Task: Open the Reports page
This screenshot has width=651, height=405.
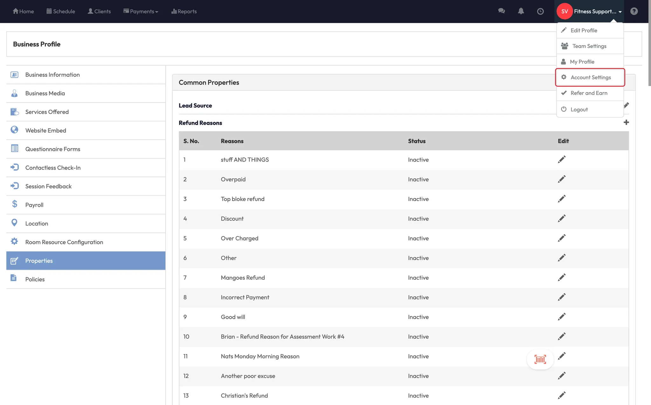Action: pos(184,11)
